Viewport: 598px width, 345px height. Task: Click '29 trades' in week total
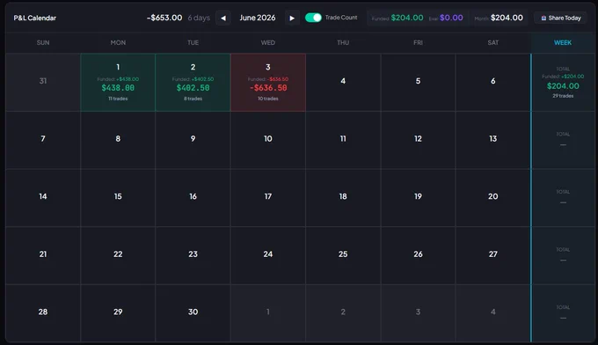pyautogui.click(x=563, y=96)
